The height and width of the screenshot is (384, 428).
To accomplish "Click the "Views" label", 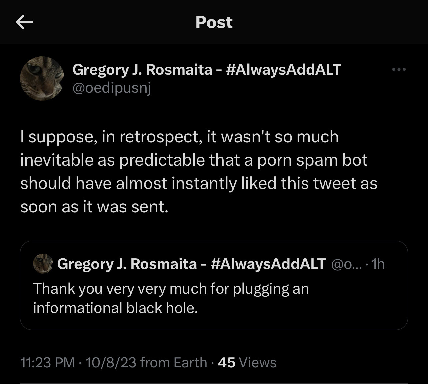I will click(258, 362).
